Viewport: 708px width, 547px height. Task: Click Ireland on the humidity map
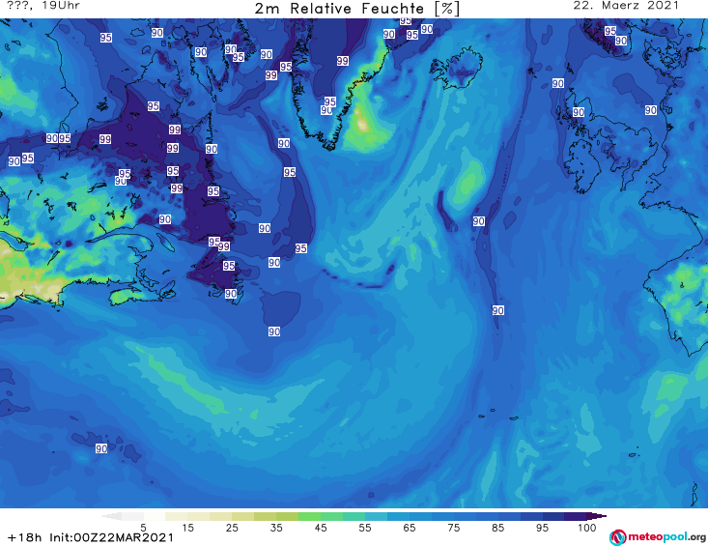tap(582, 165)
